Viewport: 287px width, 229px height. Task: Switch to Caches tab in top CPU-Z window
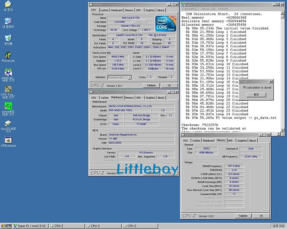point(104,10)
